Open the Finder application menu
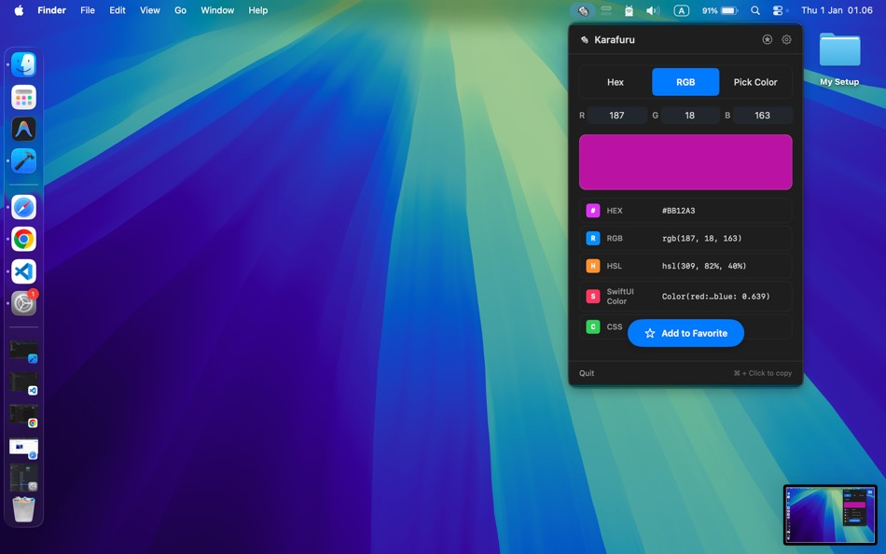The height and width of the screenshot is (554, 886). click(52, 10)
